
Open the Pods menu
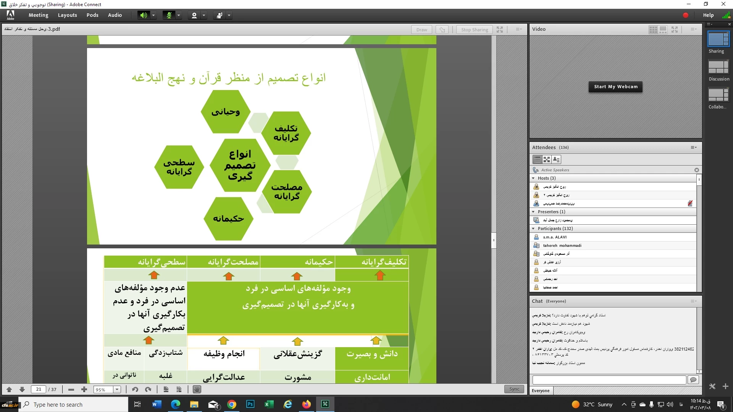pyautogui.click(x=92, y=15)
